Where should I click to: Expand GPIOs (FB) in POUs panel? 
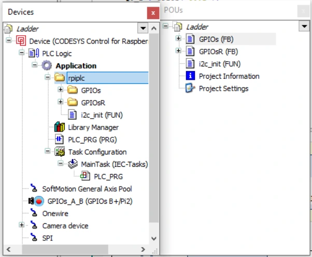point(178,38)
